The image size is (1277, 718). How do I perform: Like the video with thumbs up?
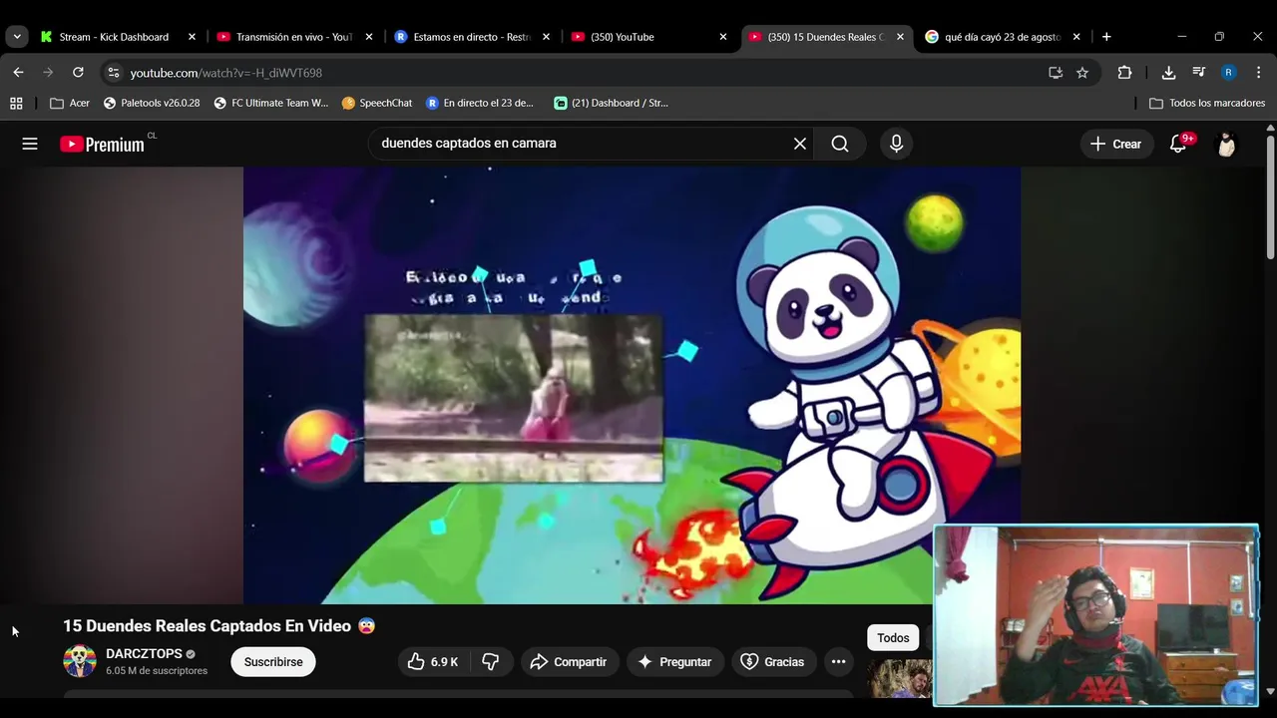tap(432, 662)
